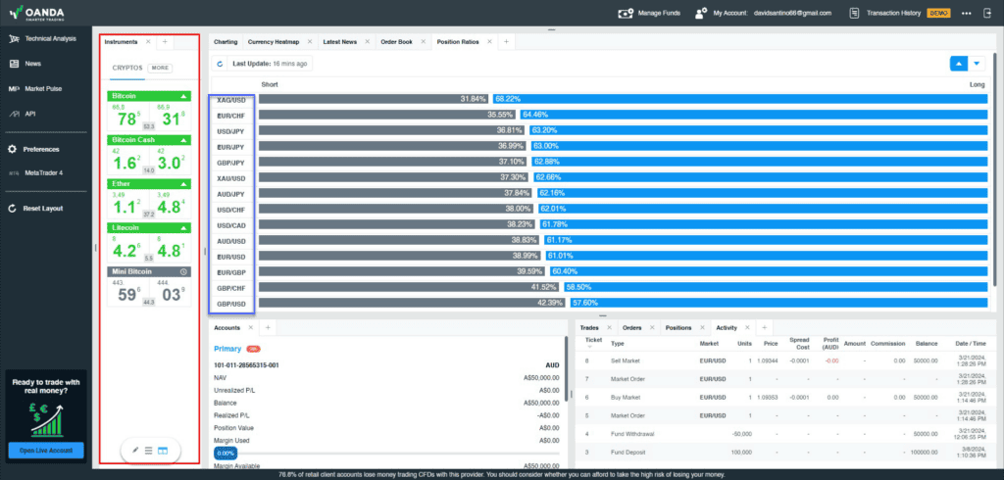
Task: Click the Open Live Account button
Action: pos(46,451)
